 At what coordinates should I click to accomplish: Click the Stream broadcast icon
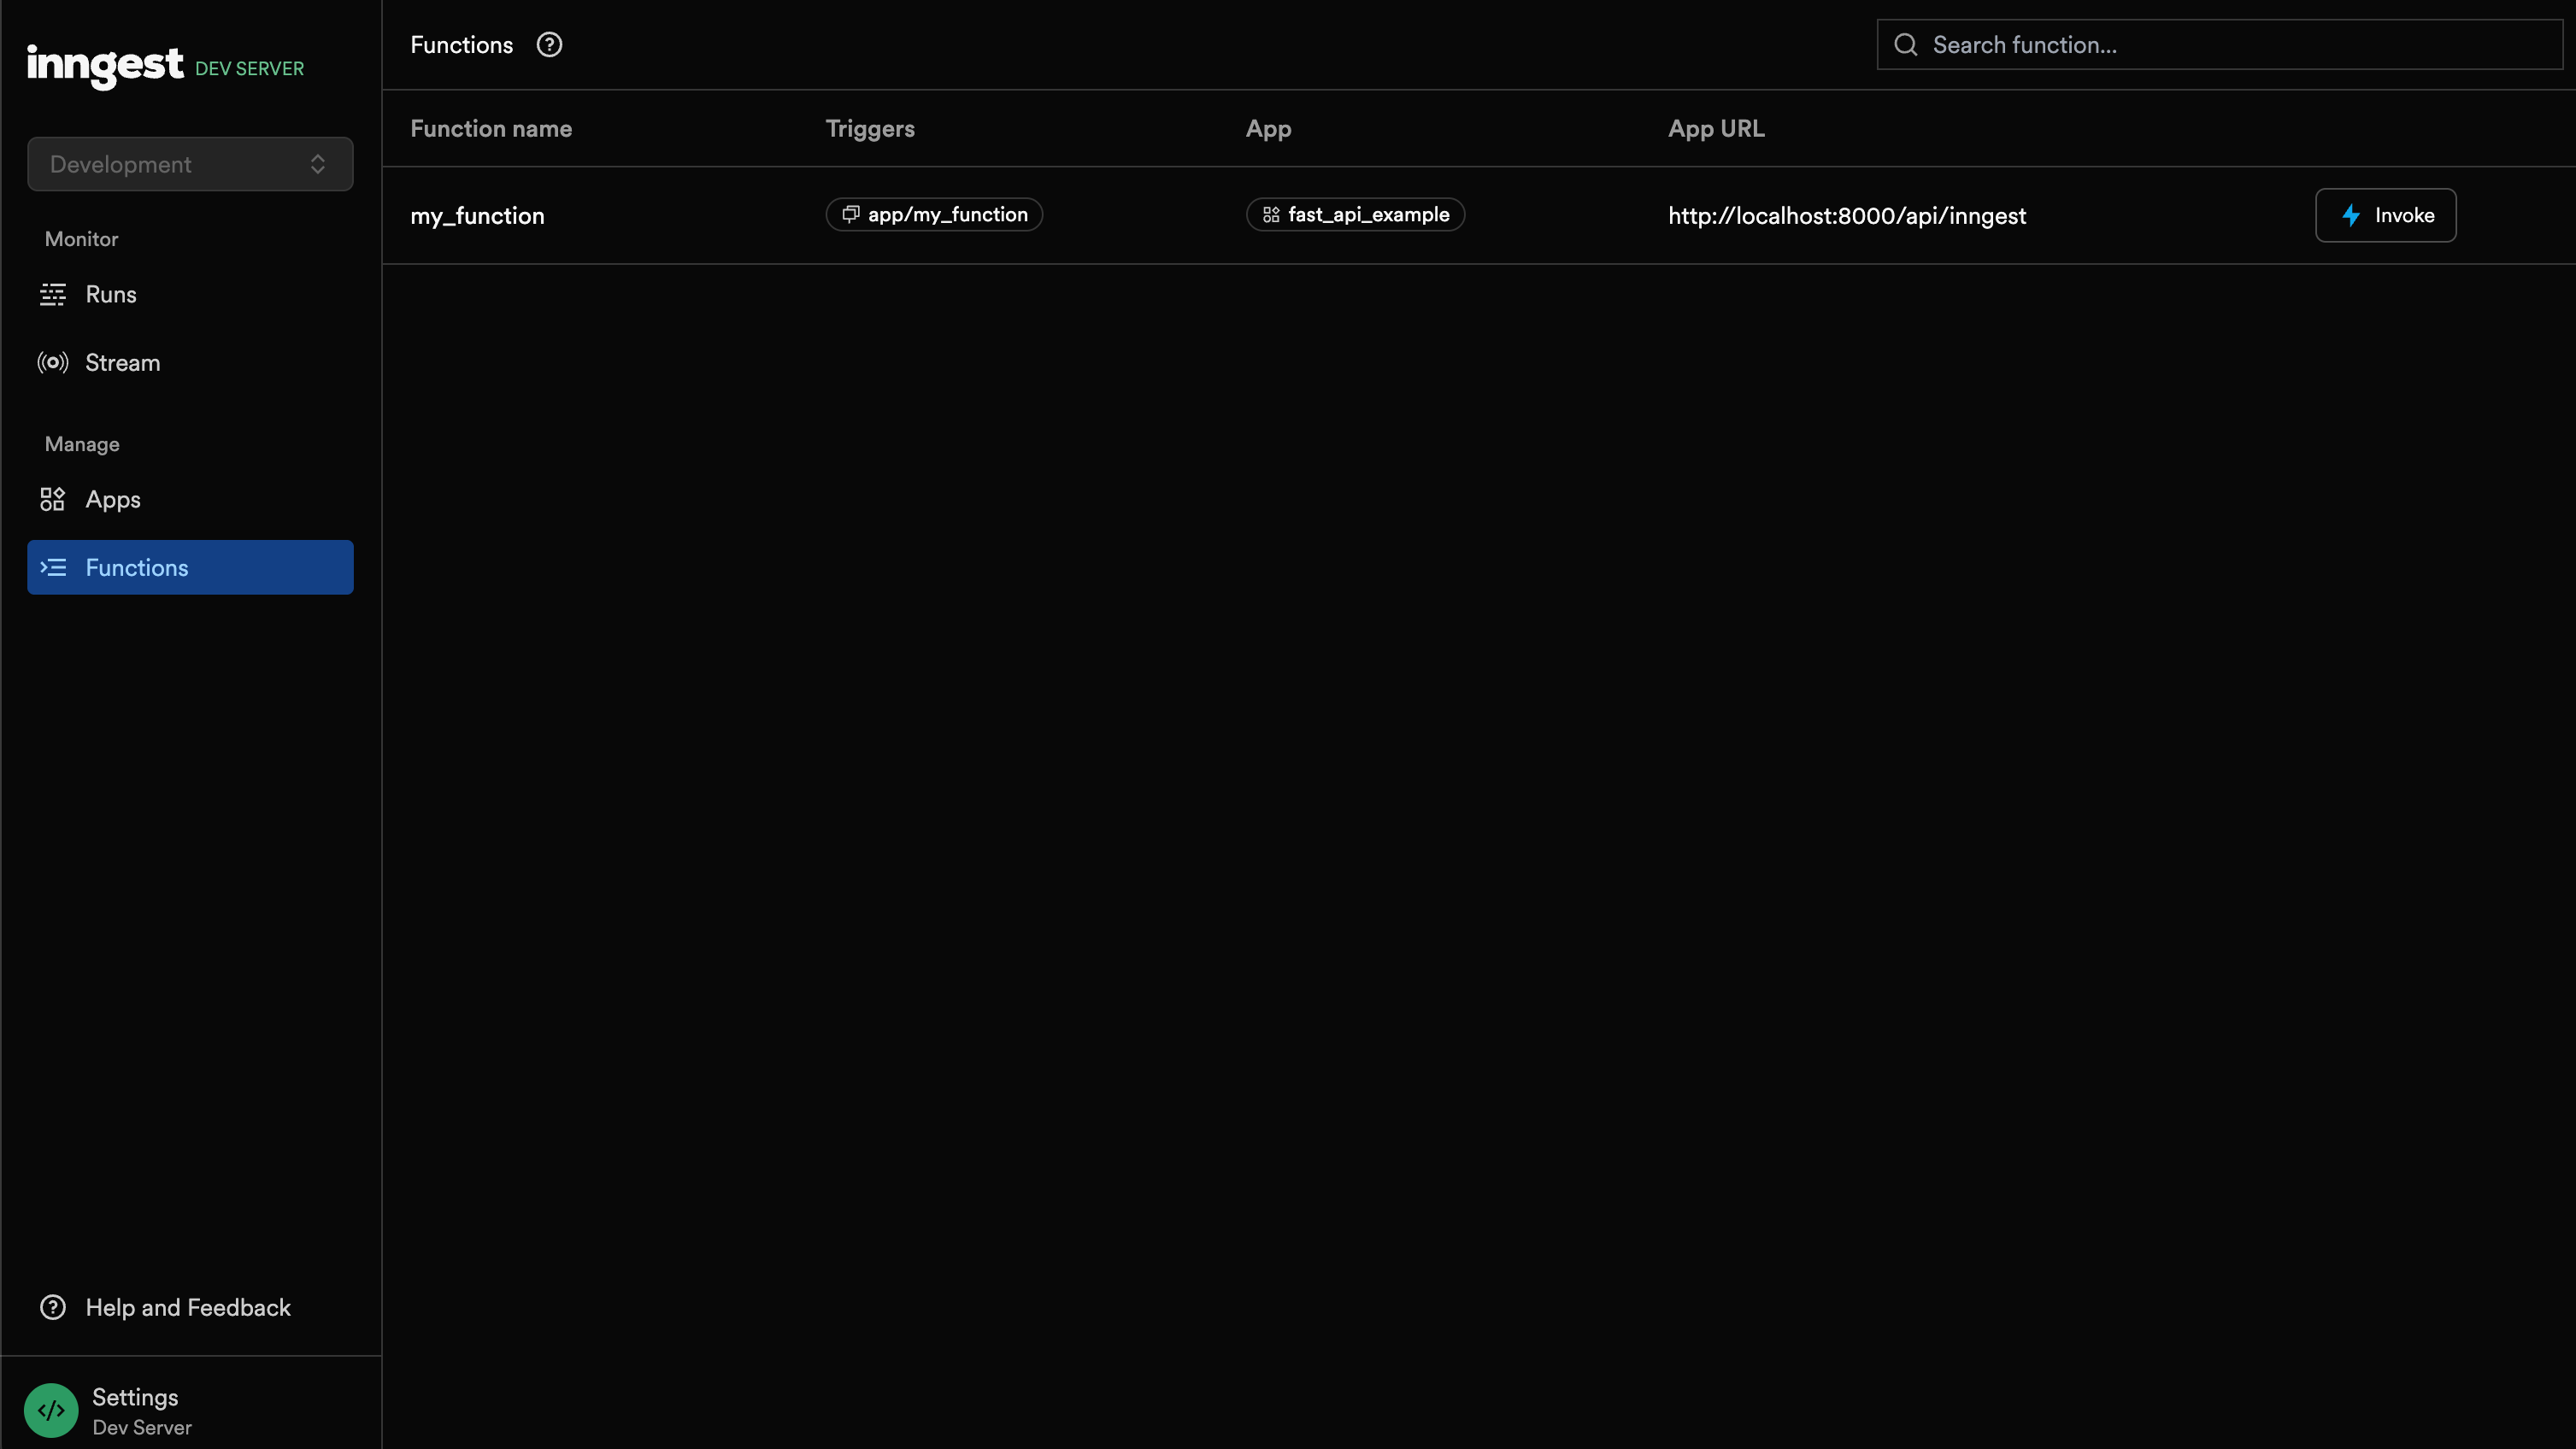[53, 363]
